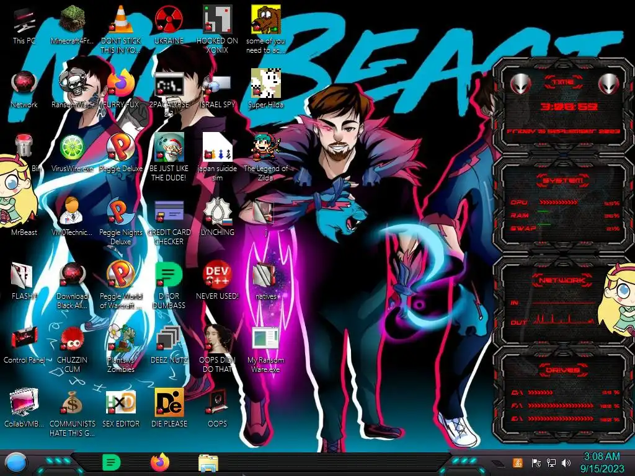Launch Plants vs Zombies shortcut
635x476 pixels.
coord(121,338)
